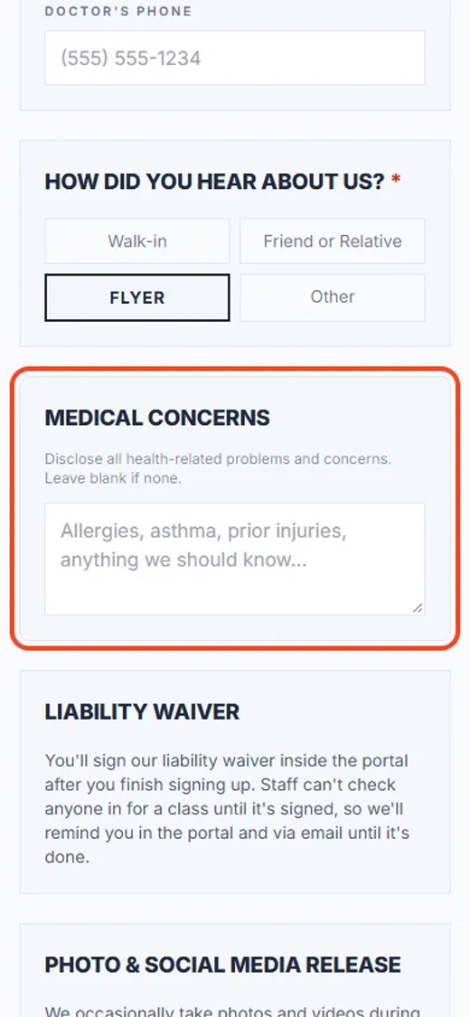Image resolution: width=470 pixels, height=1017 pixels.
Task: Focus the Doctor's Phone input field
Action: (x=235, y=58)
